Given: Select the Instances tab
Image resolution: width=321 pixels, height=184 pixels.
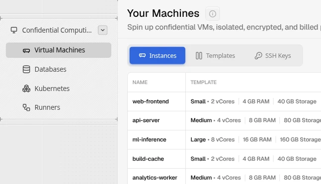Looking at the screenshot, I should 158,55.
